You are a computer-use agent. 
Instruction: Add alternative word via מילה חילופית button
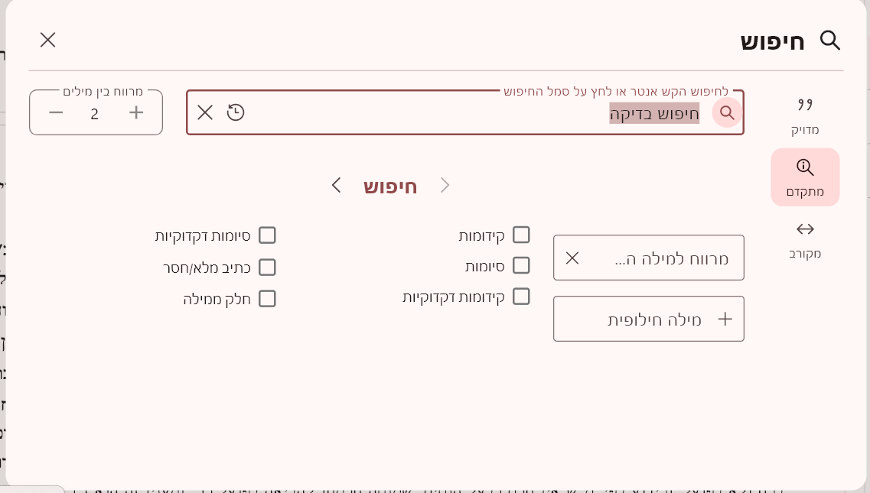point(649,319)
